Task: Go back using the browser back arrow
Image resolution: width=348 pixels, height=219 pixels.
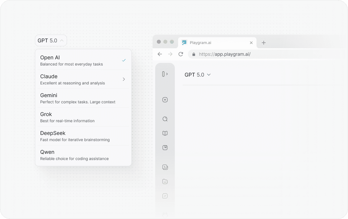Action: pyautogui.click(x=160, y=54)
